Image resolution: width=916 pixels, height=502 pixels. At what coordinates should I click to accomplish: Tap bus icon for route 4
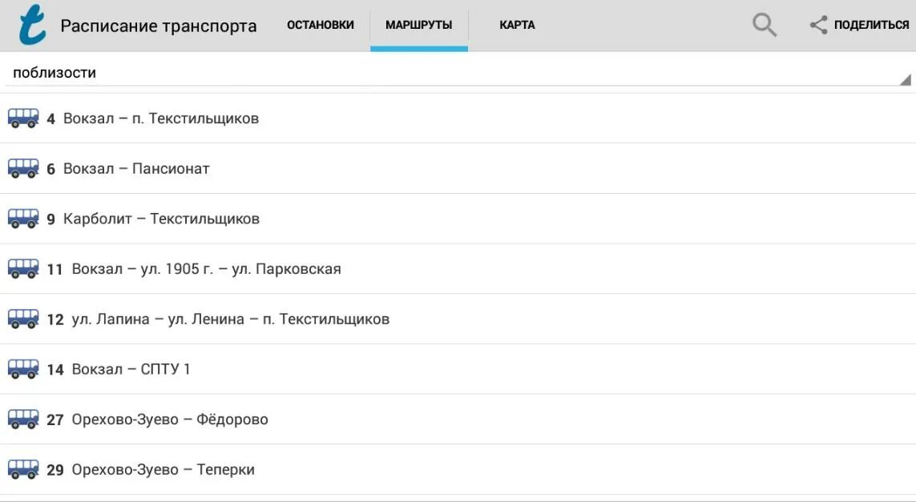click(23, 118)
